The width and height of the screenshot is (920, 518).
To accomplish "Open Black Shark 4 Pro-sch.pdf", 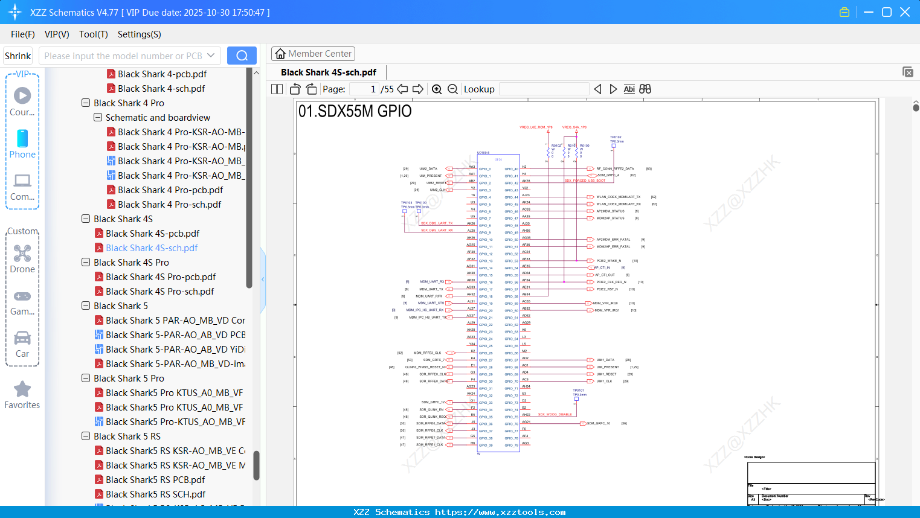I will coord(170,204).
